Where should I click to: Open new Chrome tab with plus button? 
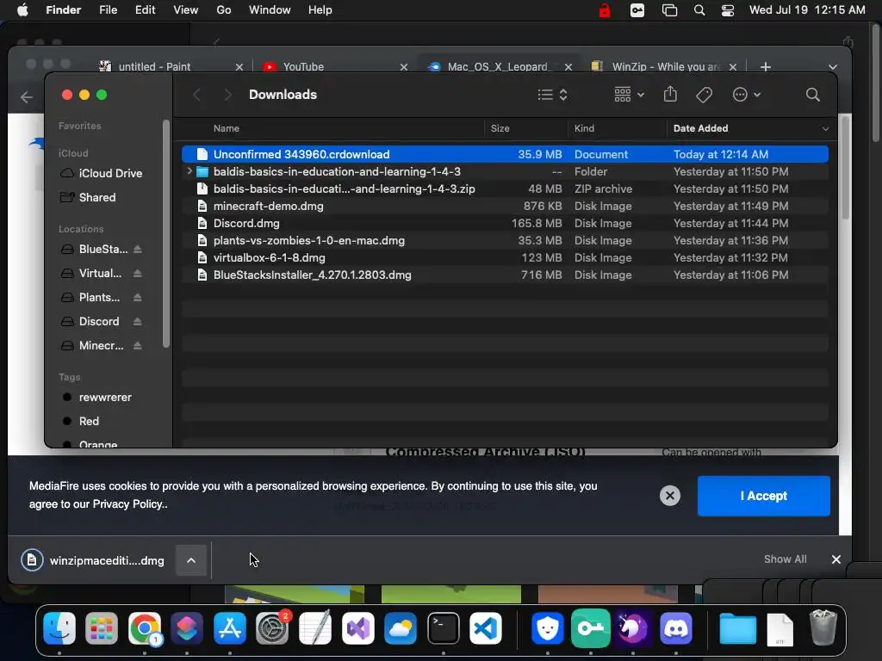pyautogui.click(x=765, y=67)
